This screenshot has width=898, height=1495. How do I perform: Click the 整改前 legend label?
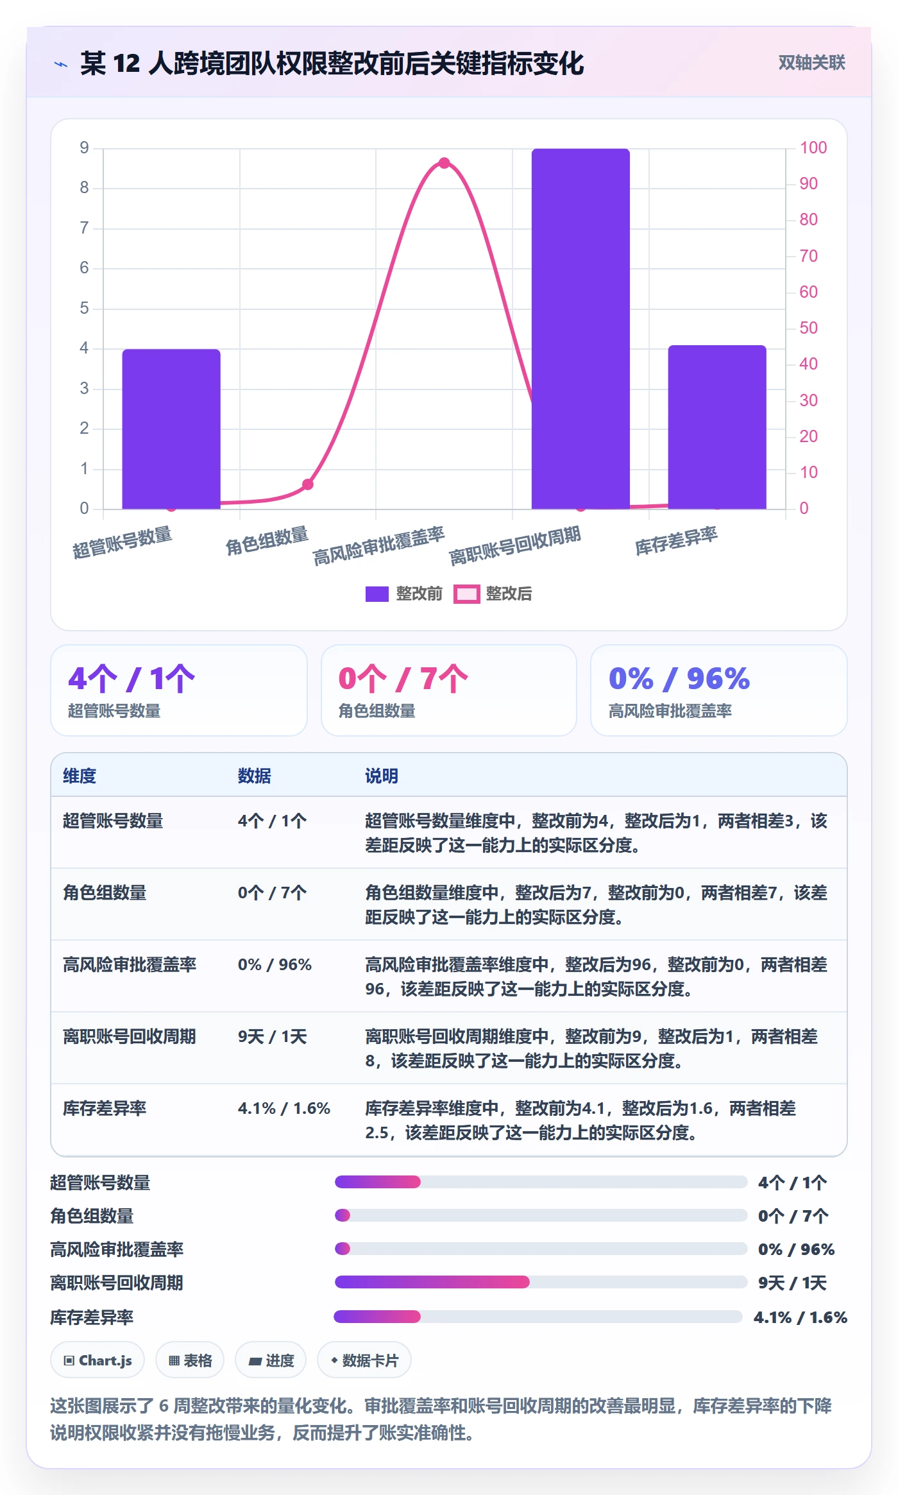point(419,594)
